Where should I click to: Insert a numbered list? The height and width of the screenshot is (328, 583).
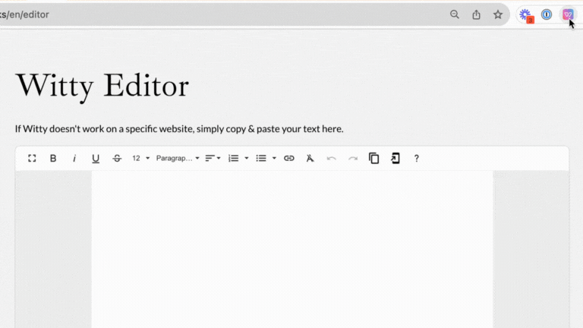[234, 158]
